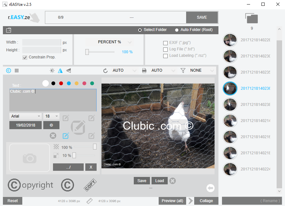Click the percent resize slider handle
Image resolution: width=285 pixels, height=206 pixels.
pos(87,52)
